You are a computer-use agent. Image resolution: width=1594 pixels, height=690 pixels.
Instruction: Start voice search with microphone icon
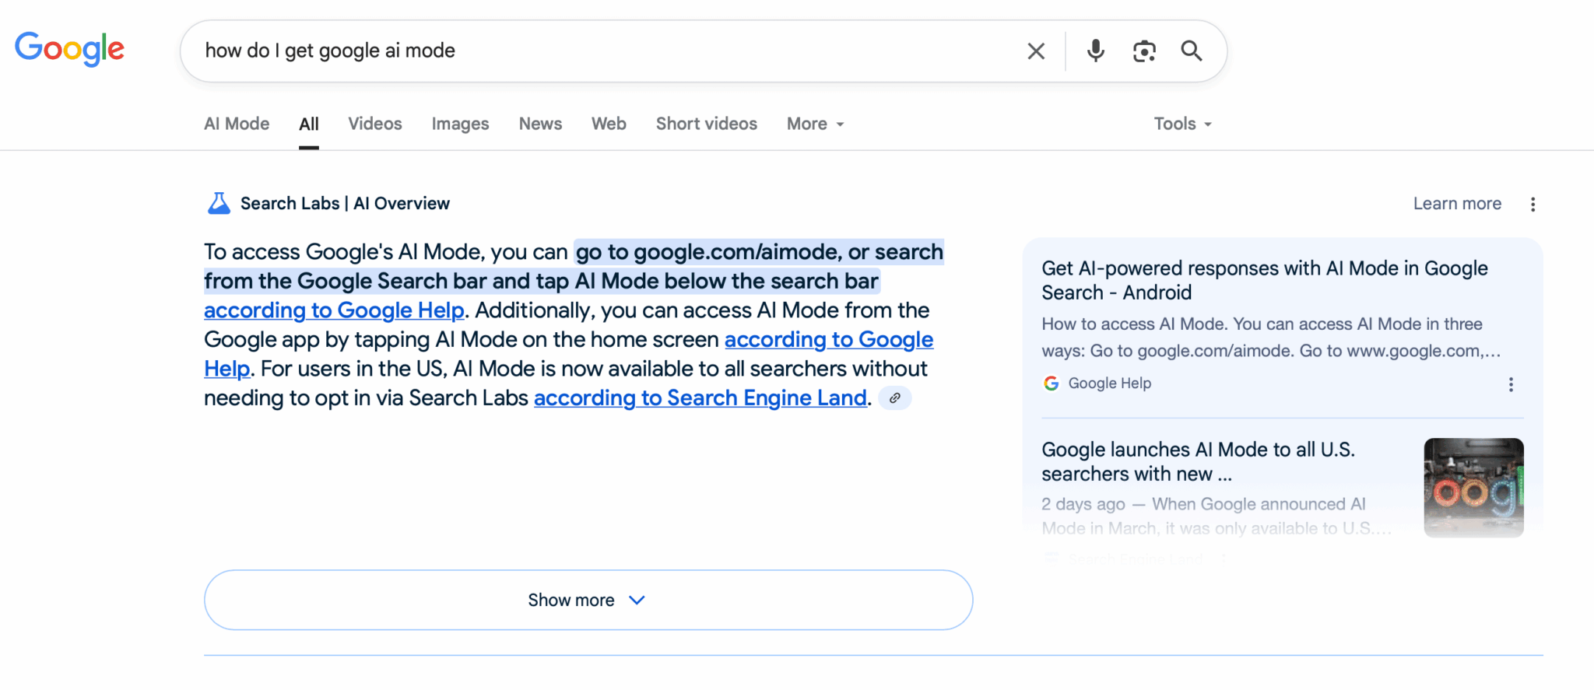1096,51
